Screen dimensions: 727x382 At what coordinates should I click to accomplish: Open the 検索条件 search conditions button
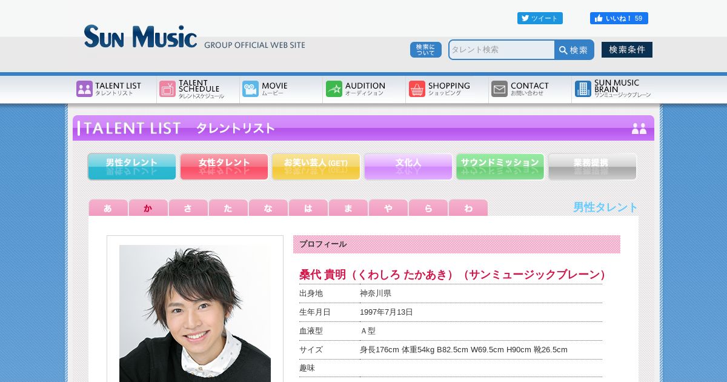pos(627,50)
